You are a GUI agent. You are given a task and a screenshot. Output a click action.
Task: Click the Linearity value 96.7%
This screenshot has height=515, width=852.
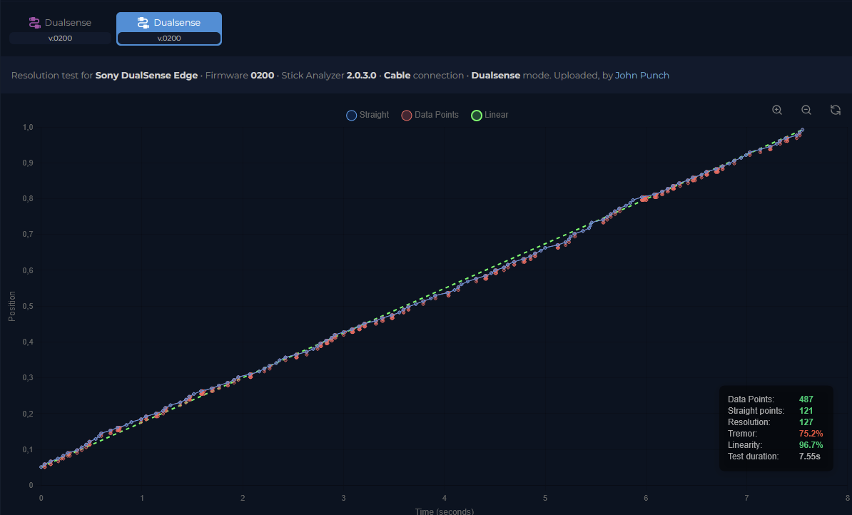tap(811, 445)
